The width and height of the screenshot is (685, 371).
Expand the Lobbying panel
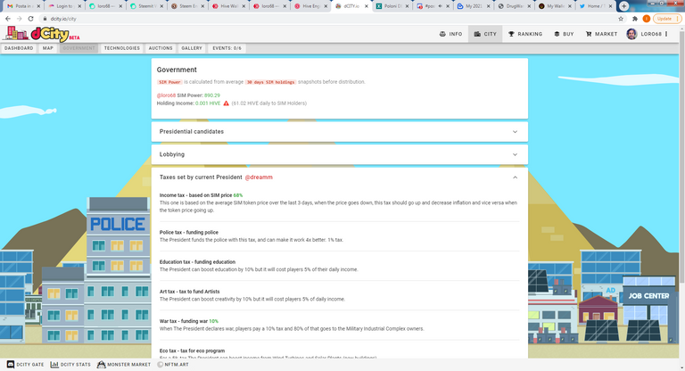[x=340, y=154]
